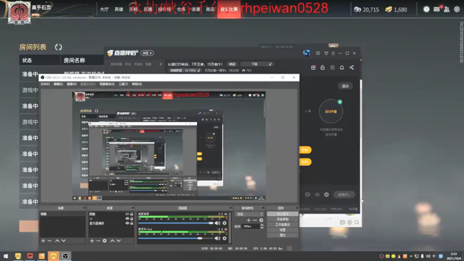
Task: Toggle lock on the 11 source
Action: pos(132,219)
